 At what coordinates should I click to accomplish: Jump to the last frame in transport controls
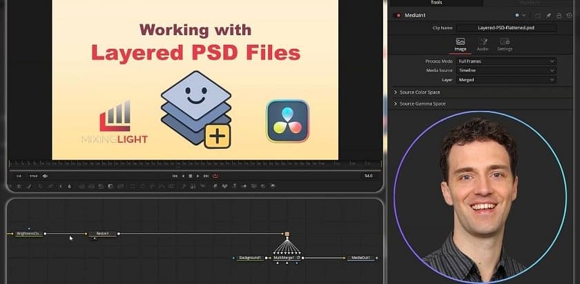[206, 176]
